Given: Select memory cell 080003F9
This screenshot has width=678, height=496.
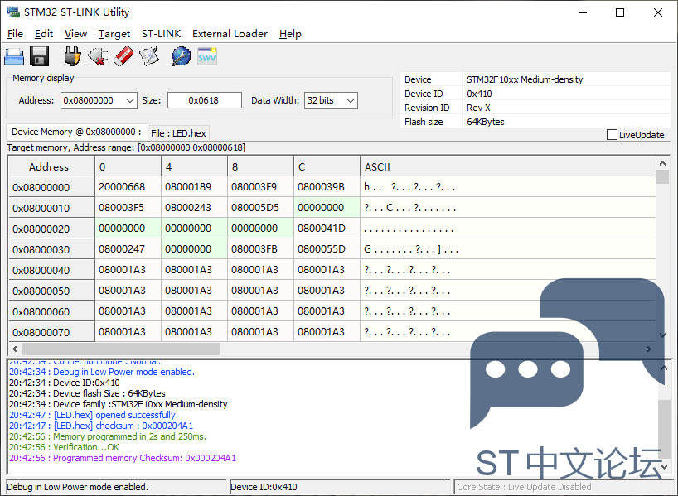Looking at the screenshot, I should (260, 187).
